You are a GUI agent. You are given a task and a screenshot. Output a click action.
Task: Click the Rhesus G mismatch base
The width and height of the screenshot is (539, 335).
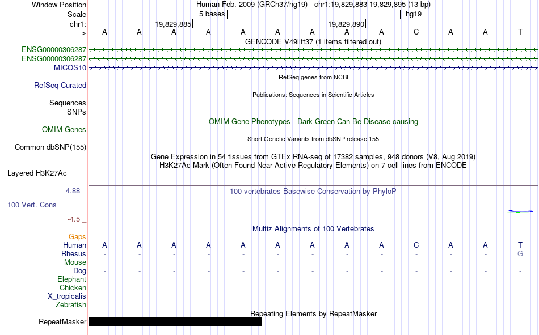[520, 253]
